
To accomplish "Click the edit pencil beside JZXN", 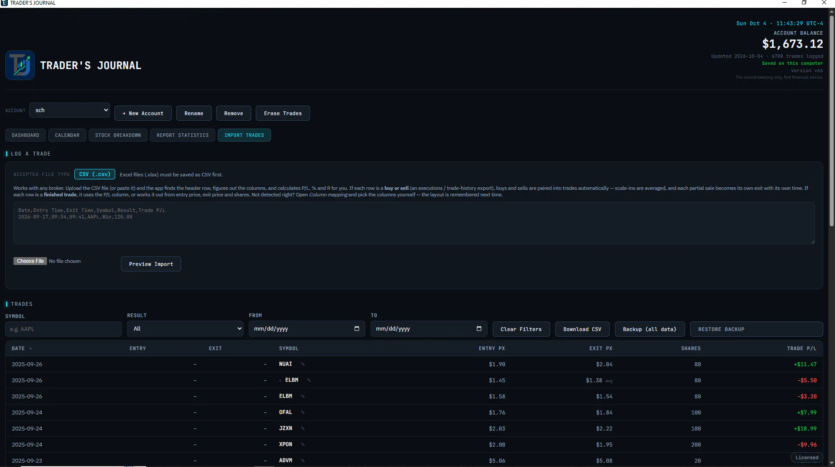I will 303,428.
